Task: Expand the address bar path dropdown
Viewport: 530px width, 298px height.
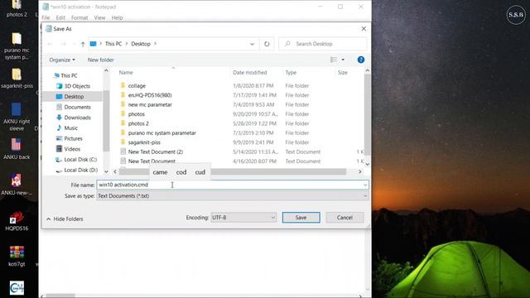Action: point(252,44)
